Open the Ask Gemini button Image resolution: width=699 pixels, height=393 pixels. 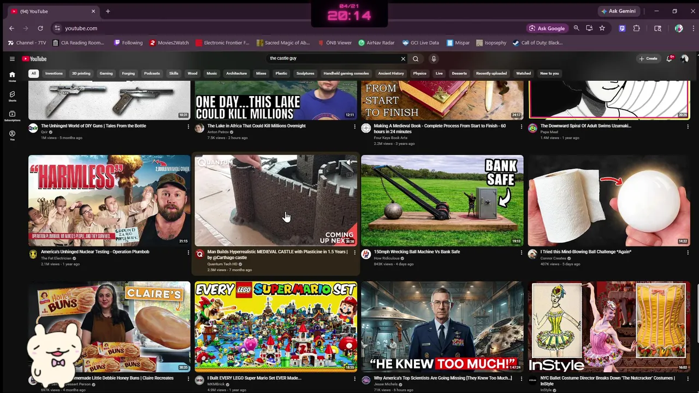(618, 11)
